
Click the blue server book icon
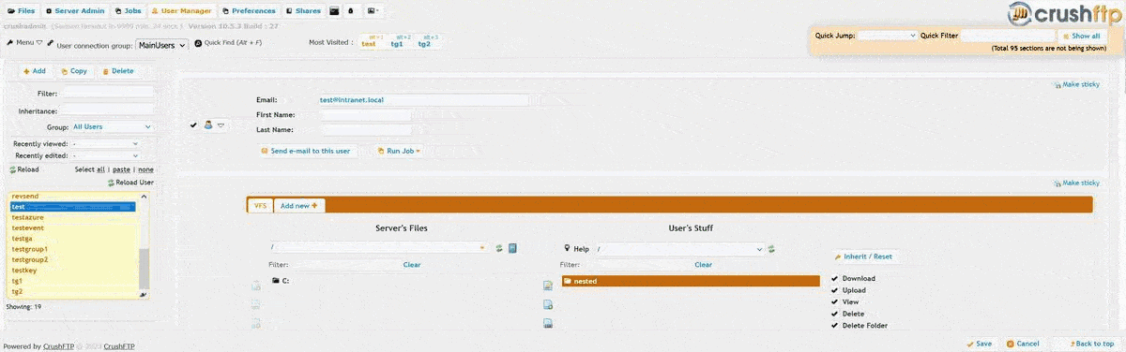512,248
